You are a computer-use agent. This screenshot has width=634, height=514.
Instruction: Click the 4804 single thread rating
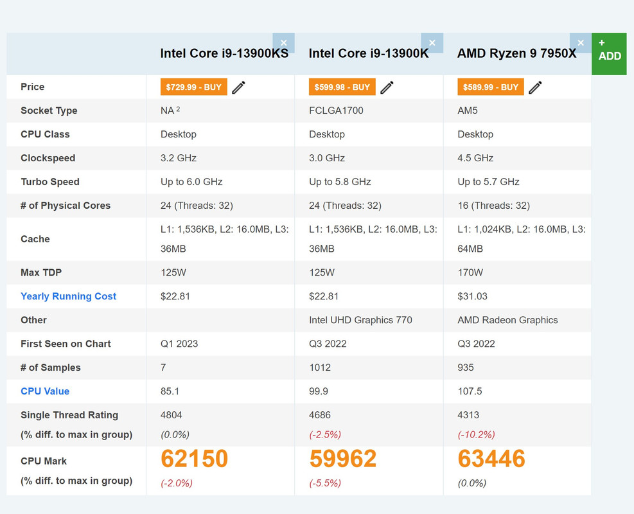click(x=172, y=415)
